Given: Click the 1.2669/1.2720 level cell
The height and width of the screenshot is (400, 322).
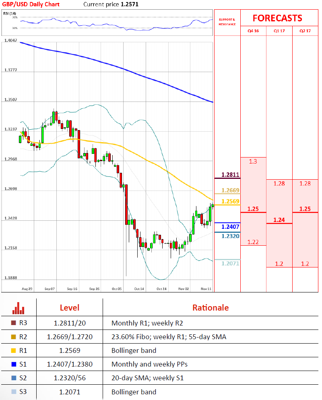Looking at the screenshot, I should [70, 337].
